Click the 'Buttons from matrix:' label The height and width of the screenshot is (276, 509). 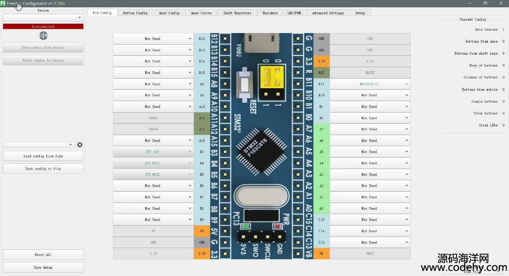[x=480, y=89]
